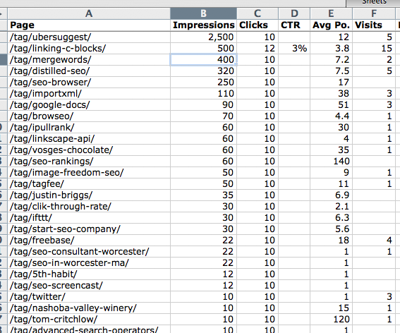Select the /tag/seo-screencast/ cell

[x=89, y=286]
